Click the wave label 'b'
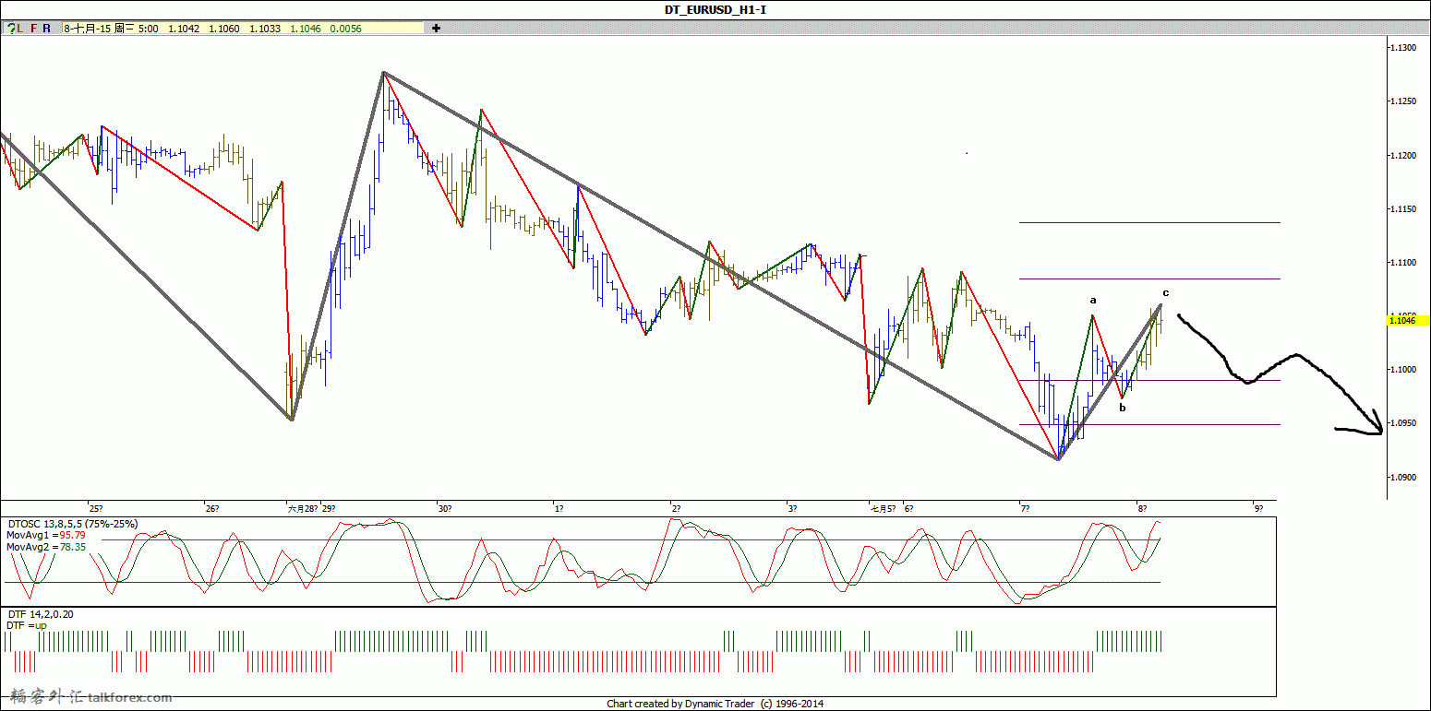1431x711 pixels. point(1122,407)
